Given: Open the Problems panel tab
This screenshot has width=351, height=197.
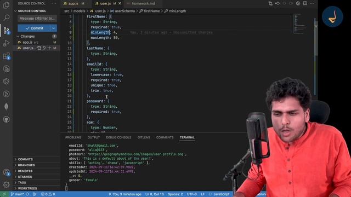Looking at the screenshot, I should pos(73,137).
